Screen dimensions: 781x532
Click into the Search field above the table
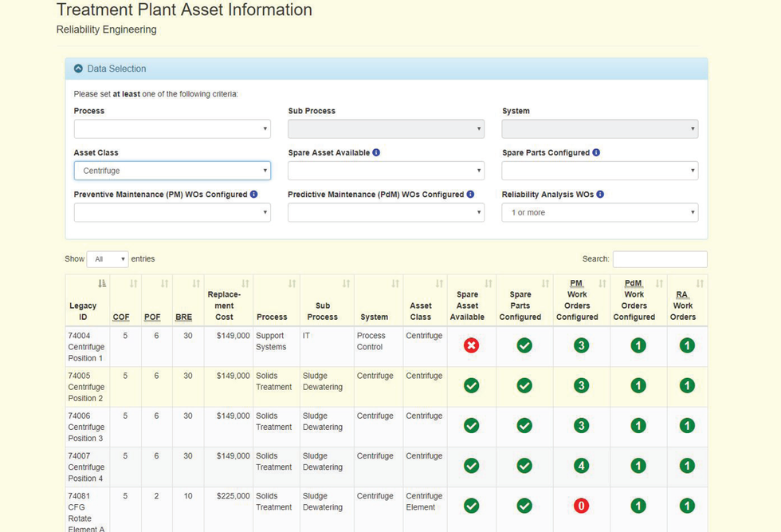click(660, 258)
